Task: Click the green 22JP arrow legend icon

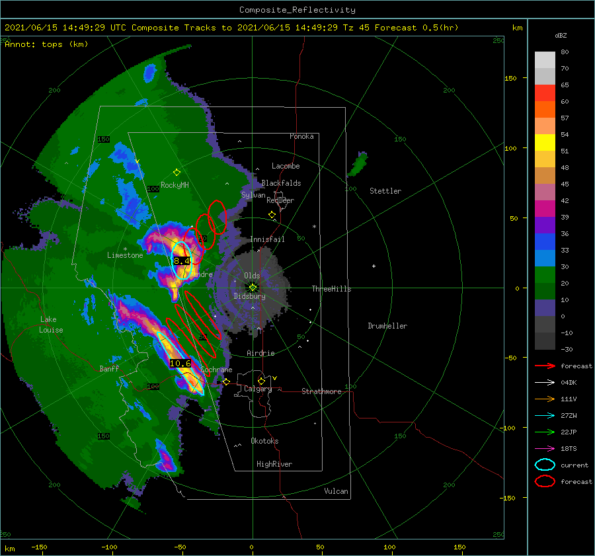Action: pos(545,432)
